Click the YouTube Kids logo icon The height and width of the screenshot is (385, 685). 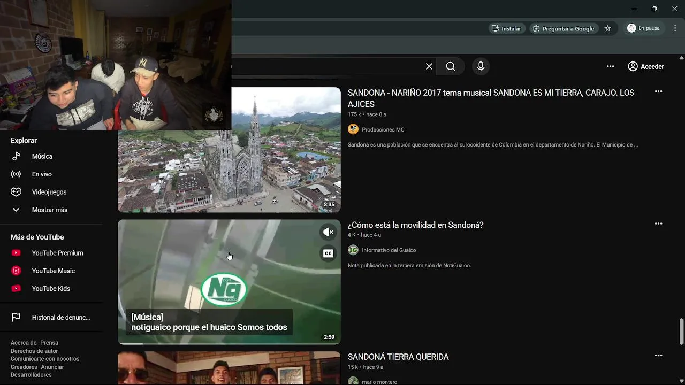click(16, 288)
